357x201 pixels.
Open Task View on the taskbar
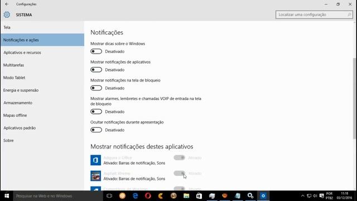[109, 196]
